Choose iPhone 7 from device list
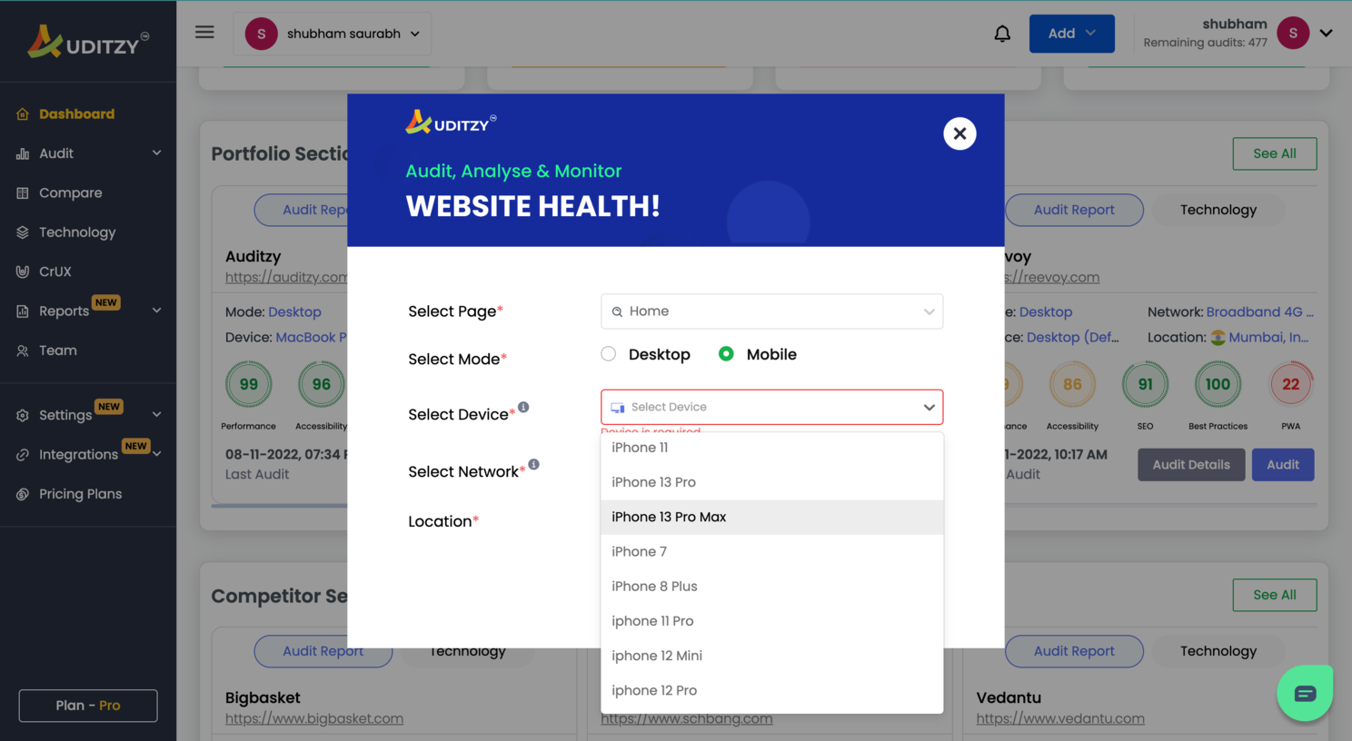1352x741 pixels. click(x=772, y=551)
